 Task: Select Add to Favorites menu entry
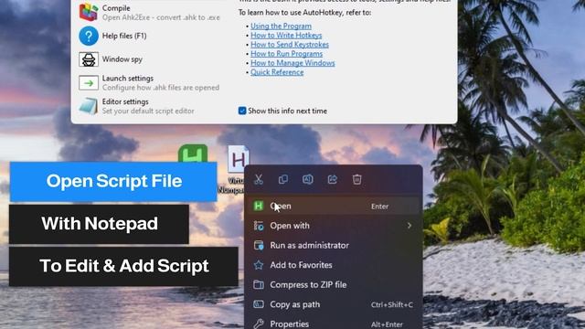coord(333,265)
